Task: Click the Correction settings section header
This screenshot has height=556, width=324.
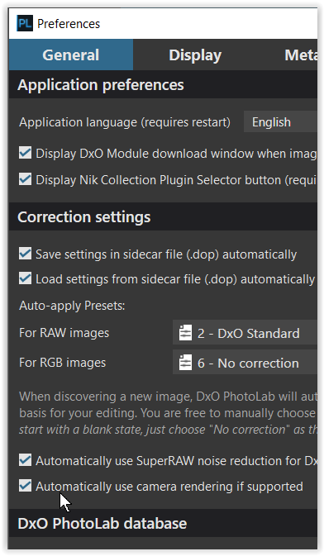Action: [164, 217]
